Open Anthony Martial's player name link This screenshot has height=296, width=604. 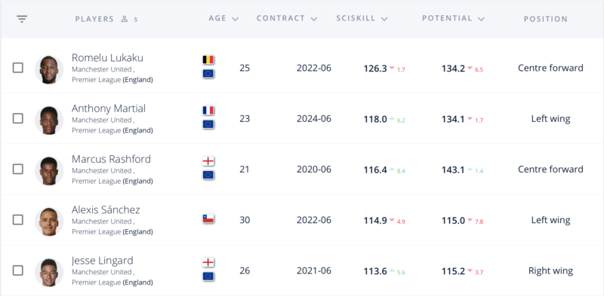(109, 108)
